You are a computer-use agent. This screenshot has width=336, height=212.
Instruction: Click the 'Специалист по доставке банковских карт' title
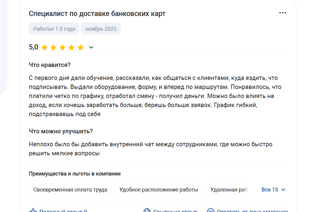[x=97, y=14]
